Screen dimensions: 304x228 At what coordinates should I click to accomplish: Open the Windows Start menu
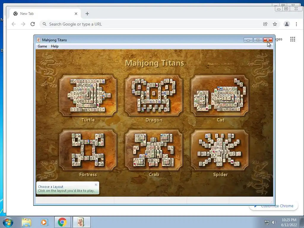point(8,222)
